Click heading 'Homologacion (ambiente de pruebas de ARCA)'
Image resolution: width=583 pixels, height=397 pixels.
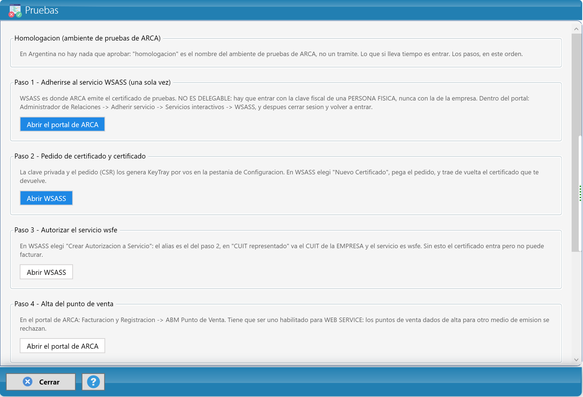[x=87, y=38]
